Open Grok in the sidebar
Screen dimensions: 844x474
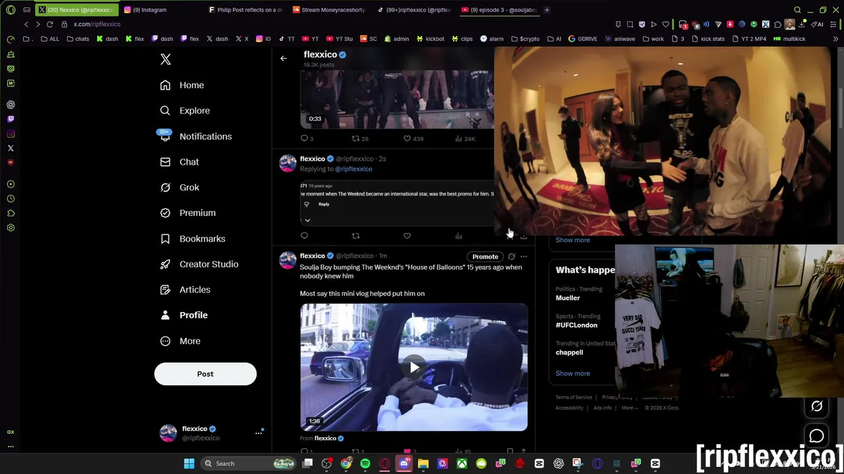pyautogui.click(x=179, y=188)
